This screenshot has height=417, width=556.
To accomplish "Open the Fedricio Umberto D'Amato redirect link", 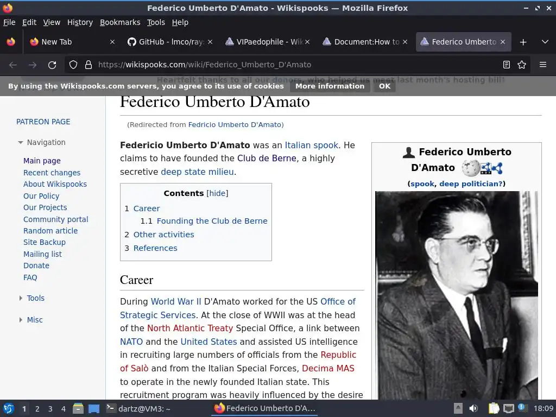I will 235,125.
